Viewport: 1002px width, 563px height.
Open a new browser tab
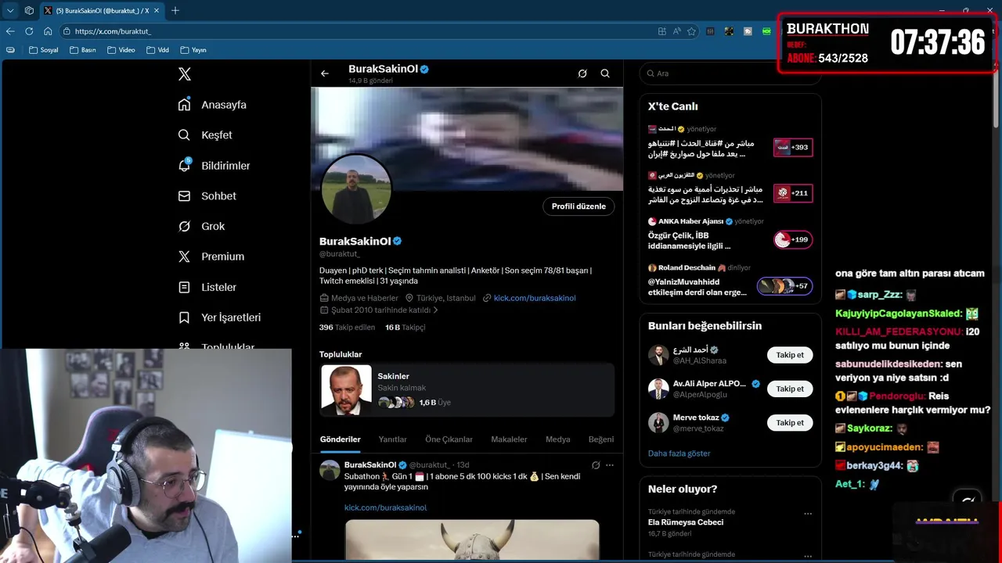click(175, 10)
